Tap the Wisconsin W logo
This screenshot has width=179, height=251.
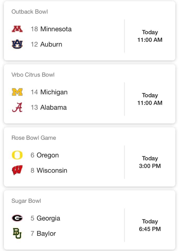coord(17,170)
